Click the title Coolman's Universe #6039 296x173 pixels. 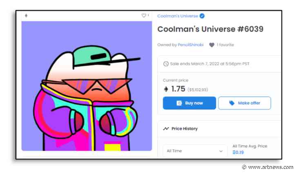pos(210,29)
